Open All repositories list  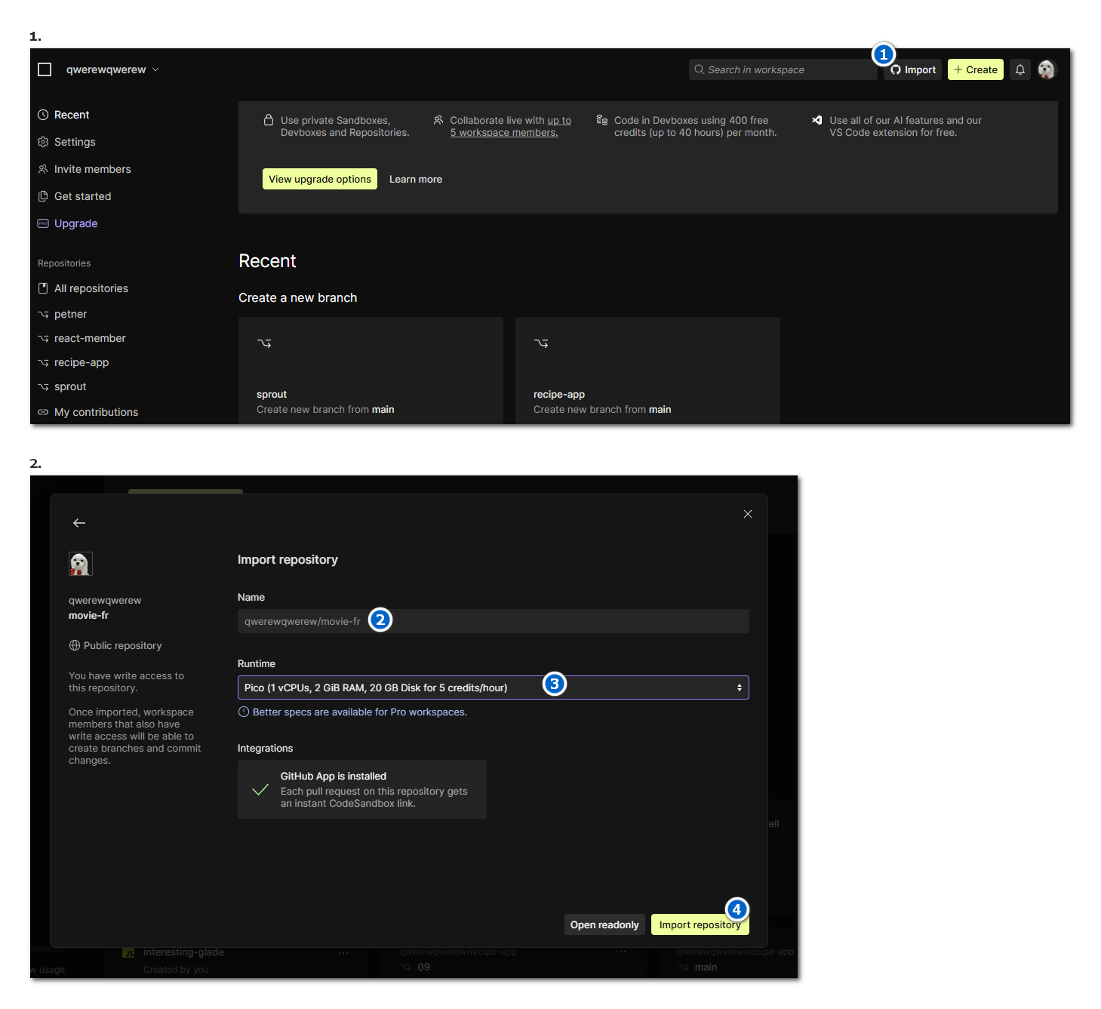click(91, 288)
